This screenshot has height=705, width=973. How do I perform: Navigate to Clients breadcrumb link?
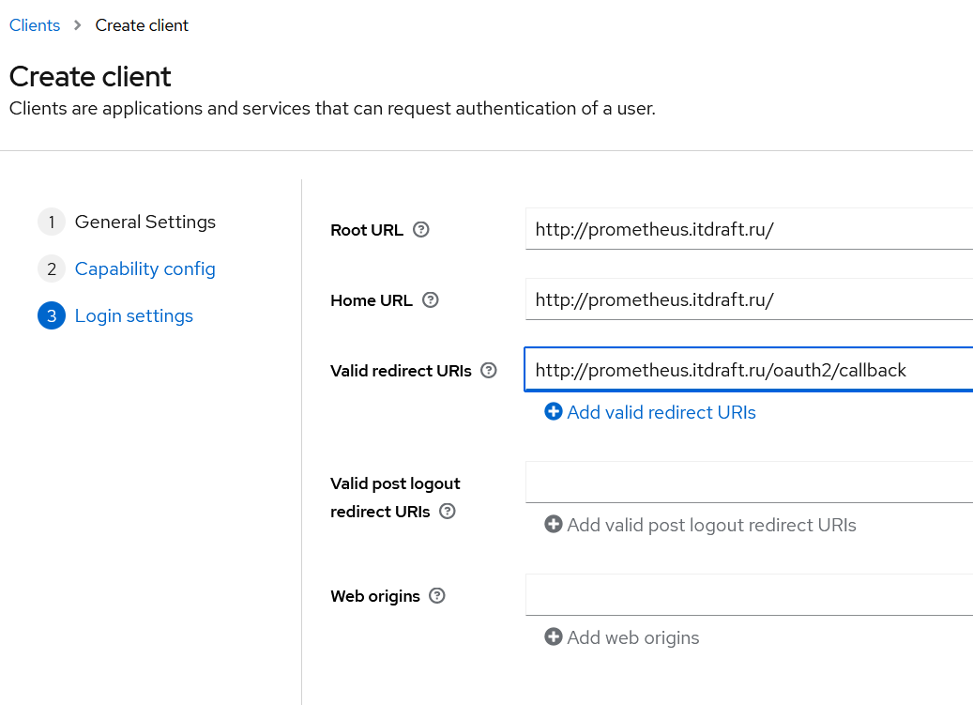click(x=35, y=25)
